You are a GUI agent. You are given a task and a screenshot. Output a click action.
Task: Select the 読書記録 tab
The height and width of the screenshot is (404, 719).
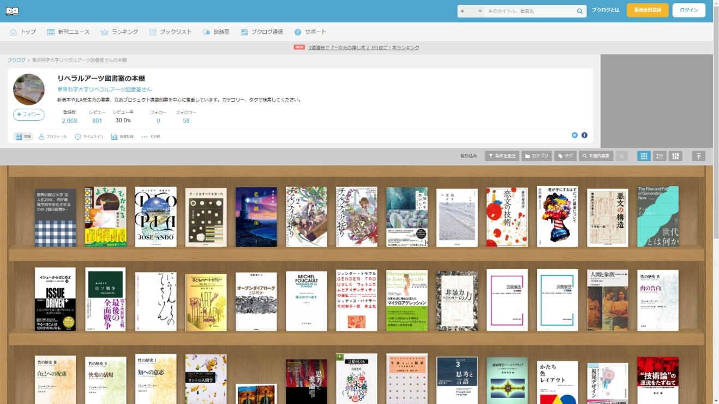pyautogui.click(x=122, y=136)
